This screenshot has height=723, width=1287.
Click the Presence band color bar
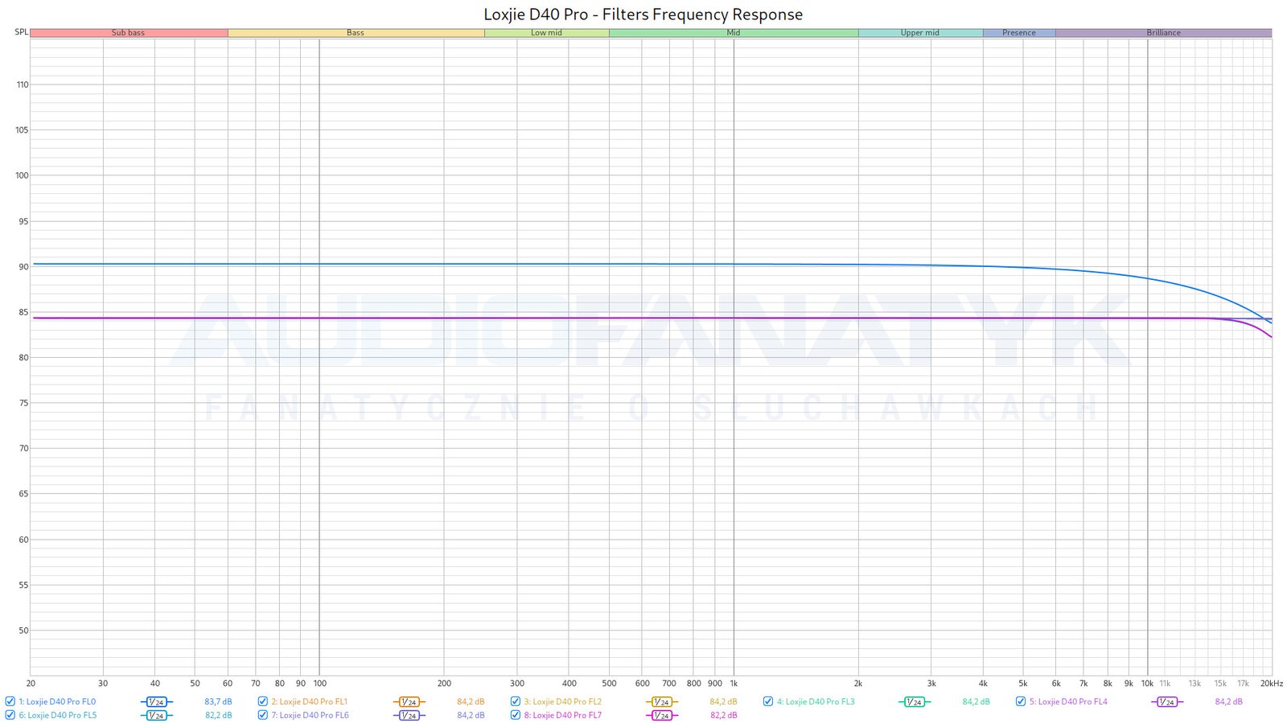(x=1018, y=33)
